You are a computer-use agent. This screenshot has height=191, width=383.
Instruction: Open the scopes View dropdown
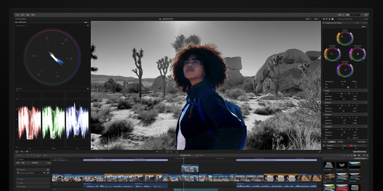(86, 22)
